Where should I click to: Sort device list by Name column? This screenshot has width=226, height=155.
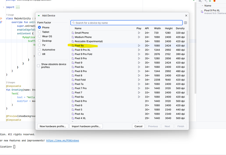pyautogui.click(x=78, y=28)
